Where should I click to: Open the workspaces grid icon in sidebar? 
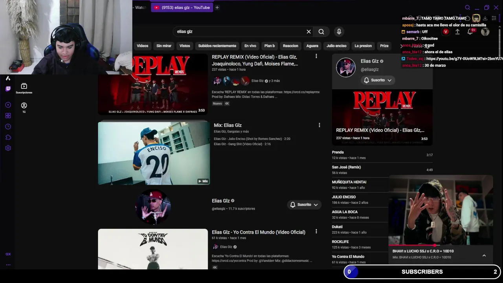(x=8, y=116)
